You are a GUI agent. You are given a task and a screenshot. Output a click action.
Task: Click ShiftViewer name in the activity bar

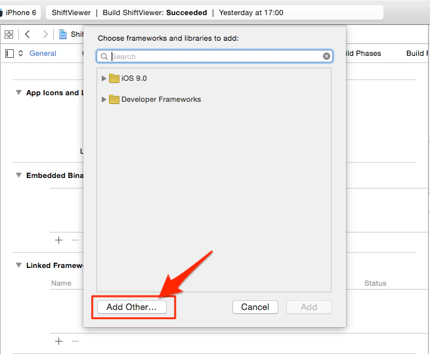pos(71,12)
